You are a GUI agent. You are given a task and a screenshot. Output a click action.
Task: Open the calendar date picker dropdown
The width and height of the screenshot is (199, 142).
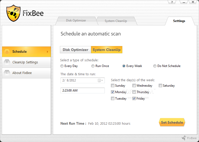(x=100, y=80)
